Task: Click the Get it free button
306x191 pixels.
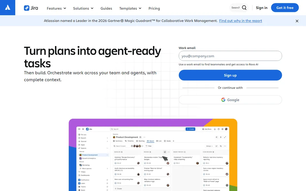Action: pyautogui.click(x=285, y=7)
